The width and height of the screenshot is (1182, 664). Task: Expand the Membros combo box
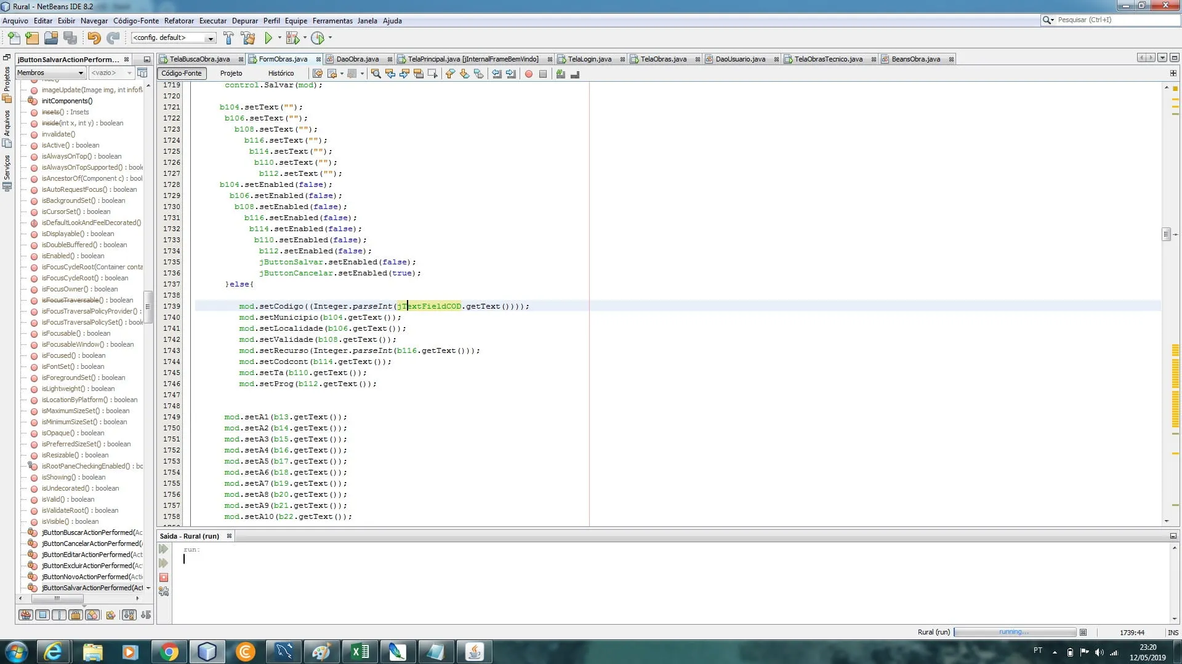click(x=50, y=73)
